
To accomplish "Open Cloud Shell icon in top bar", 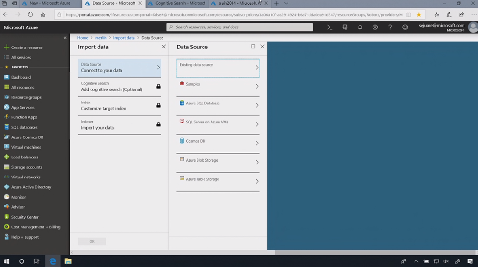I will click(330, 27).
